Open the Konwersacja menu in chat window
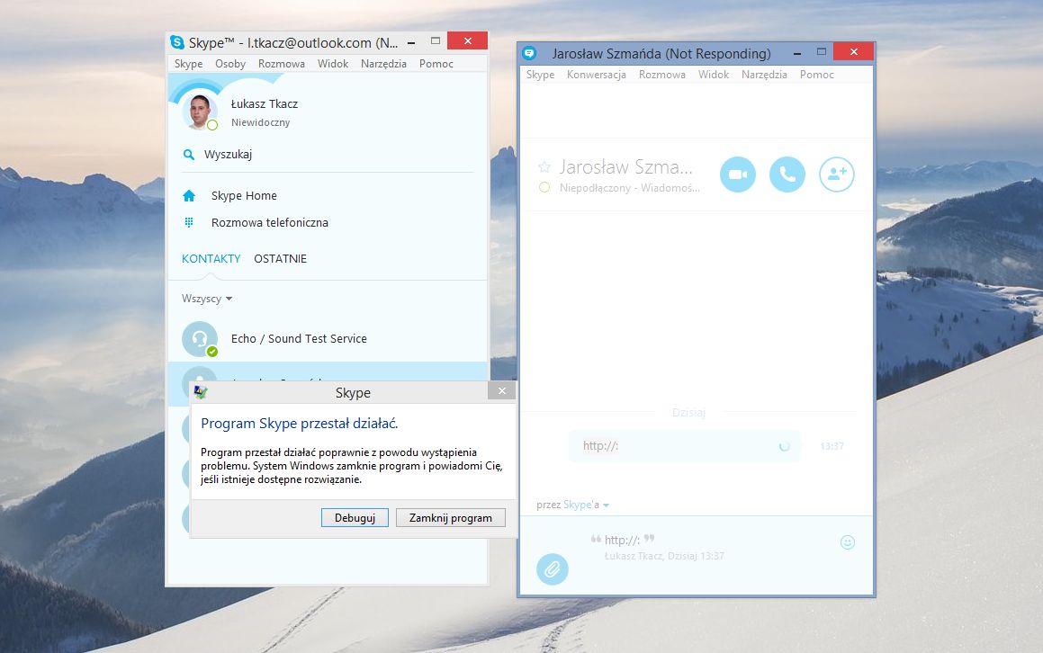This screenshot has height=653, width=1043. click(596, 75)
